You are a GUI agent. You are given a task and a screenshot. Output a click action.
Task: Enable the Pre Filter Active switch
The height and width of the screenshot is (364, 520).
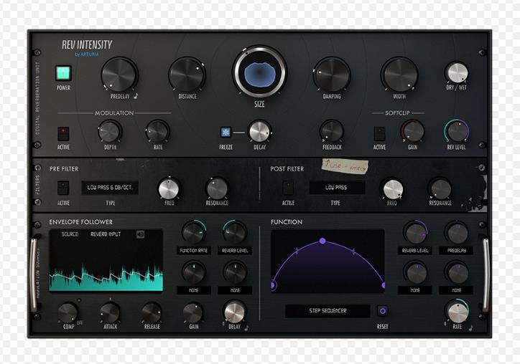coord(63,188)
